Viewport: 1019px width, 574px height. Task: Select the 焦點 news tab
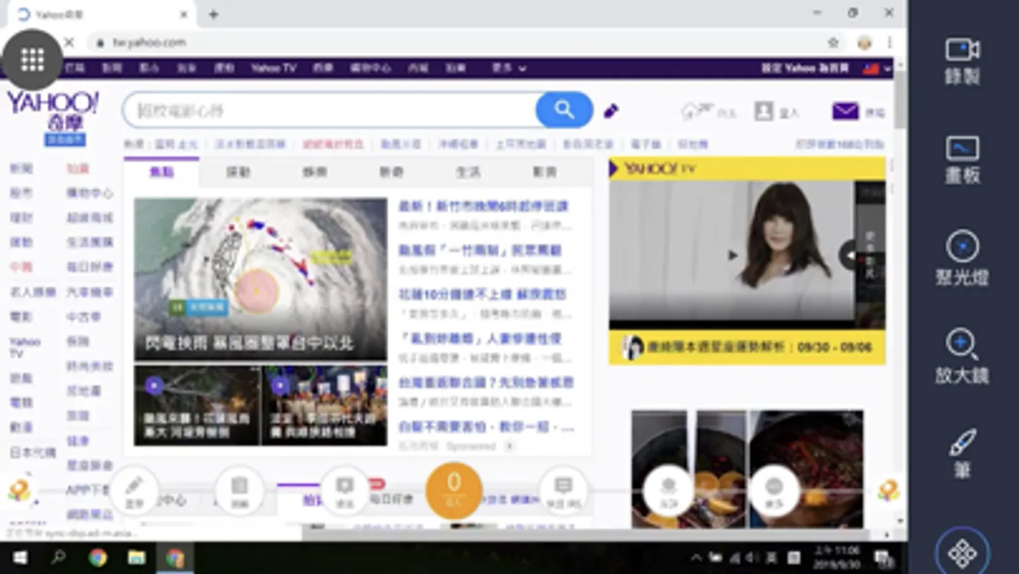(161, 172)
